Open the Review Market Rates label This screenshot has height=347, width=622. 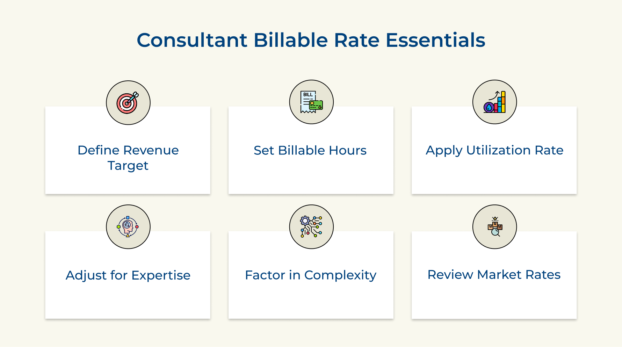pos(494,275)
